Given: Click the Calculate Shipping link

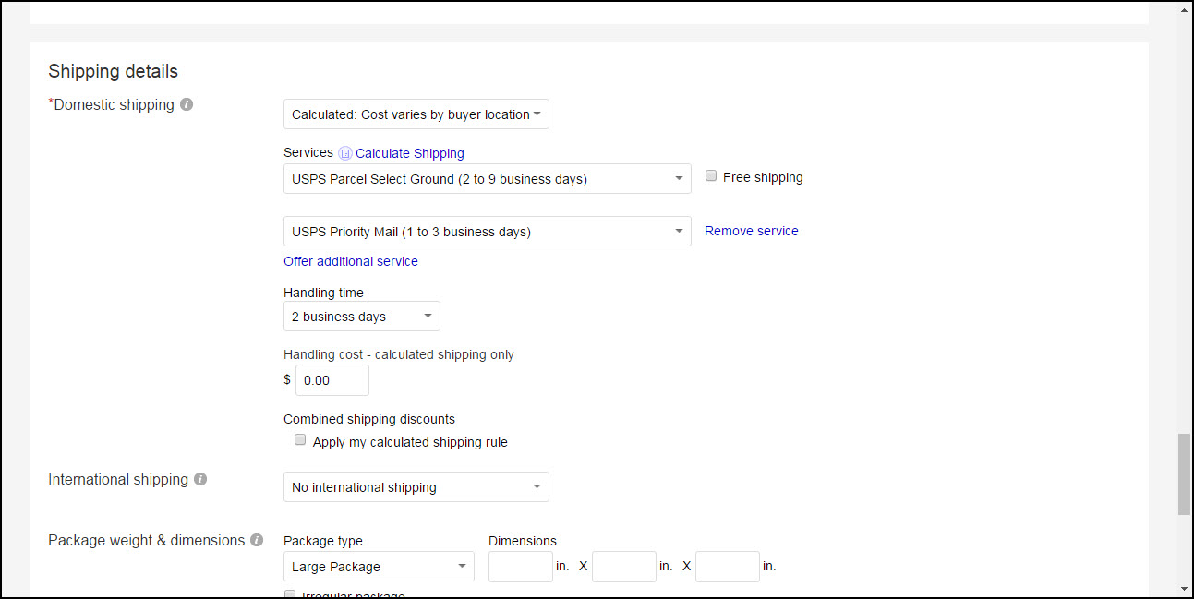Looking at the screenshot, I should click(x=409, y=153).
